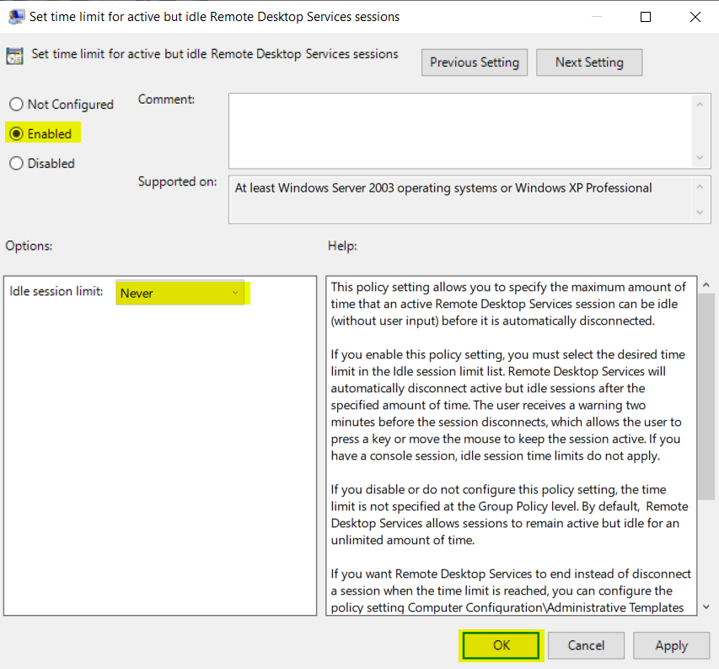Click the Help scrollbar down arrow
The width and height of the screenshot is (719, 669).
706,607
